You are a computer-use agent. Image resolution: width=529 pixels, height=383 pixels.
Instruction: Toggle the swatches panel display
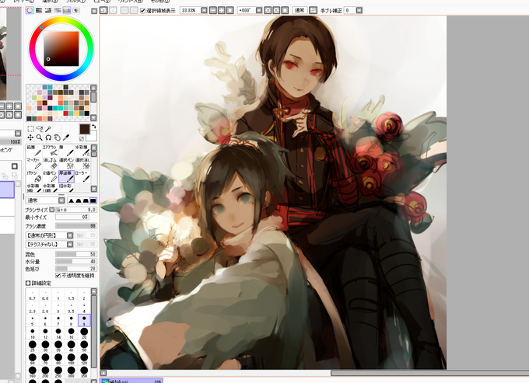point(67,10)
